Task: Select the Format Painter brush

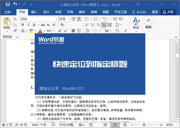Action: click(x=15, y=30)
